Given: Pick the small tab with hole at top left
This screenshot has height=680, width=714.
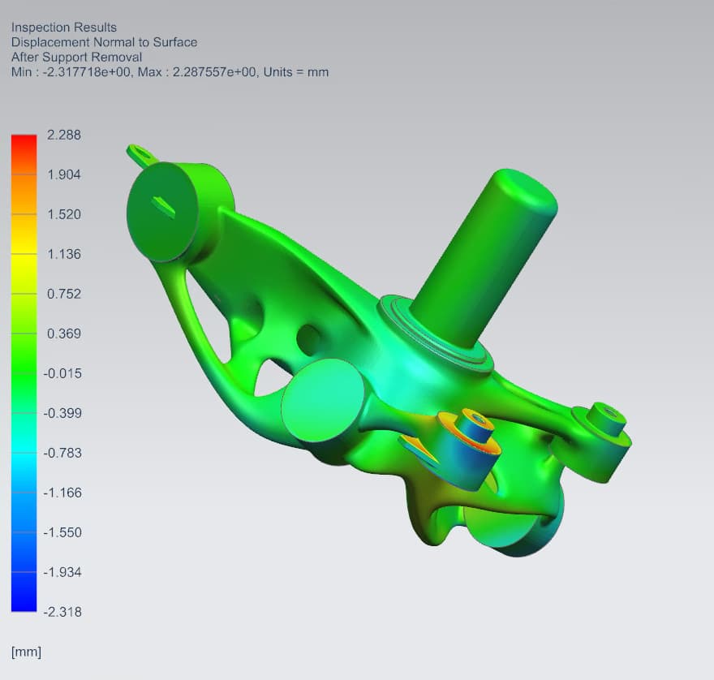Looking at the screenshot, I should click(141, 153).
